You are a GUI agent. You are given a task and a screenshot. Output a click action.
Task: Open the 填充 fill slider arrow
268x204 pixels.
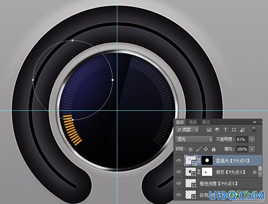pyautogui.click(x=252, y=149)
